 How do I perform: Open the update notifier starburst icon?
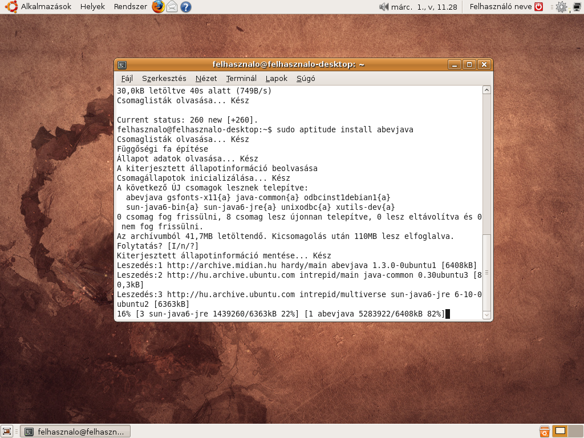(x=561, y=7)
